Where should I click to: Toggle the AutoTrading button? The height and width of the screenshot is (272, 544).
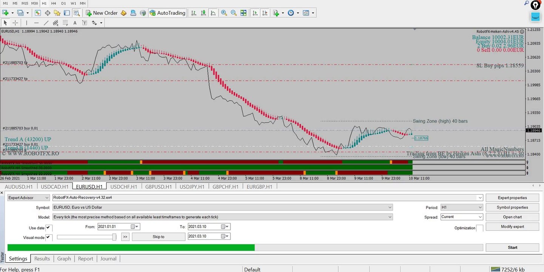pos(167,13)
